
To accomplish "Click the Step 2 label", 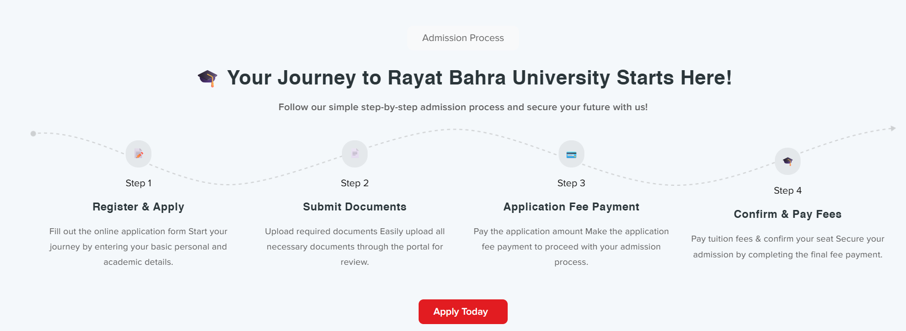I will pyautogui.click(x=355, y=183).
